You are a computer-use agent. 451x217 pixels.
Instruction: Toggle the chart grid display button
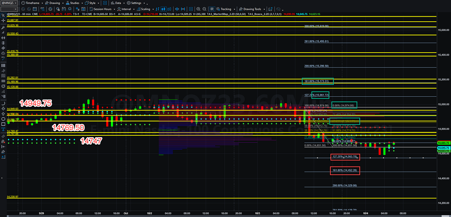click(x=212, y=9)
